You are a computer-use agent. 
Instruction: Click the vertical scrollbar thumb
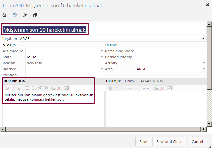point(209,57)
